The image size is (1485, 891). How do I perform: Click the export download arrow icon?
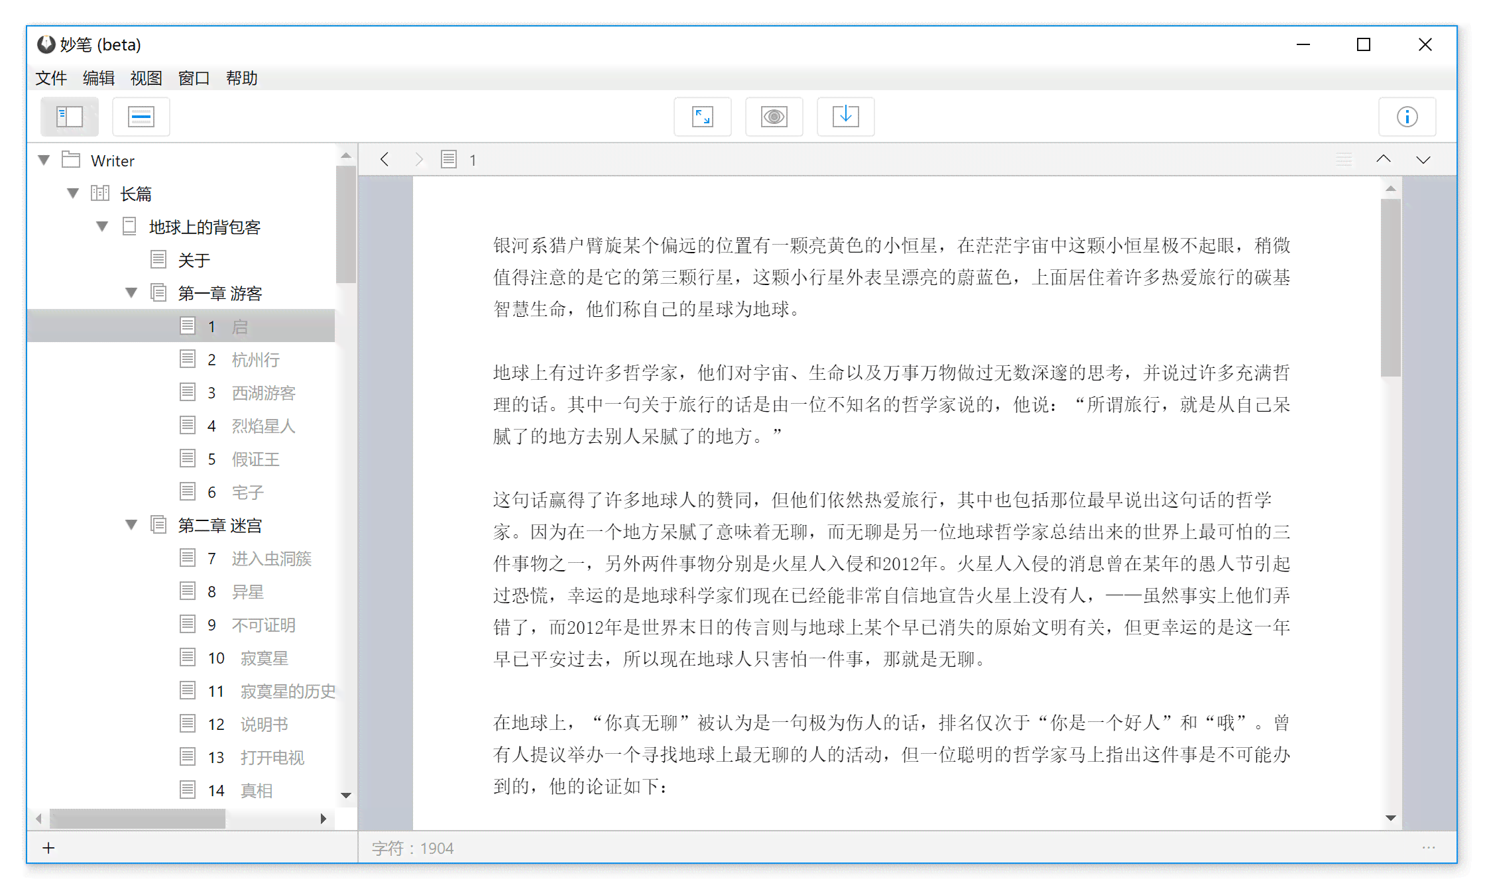point(846,117)
